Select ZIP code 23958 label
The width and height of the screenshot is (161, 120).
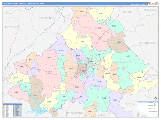pos(139,77)
